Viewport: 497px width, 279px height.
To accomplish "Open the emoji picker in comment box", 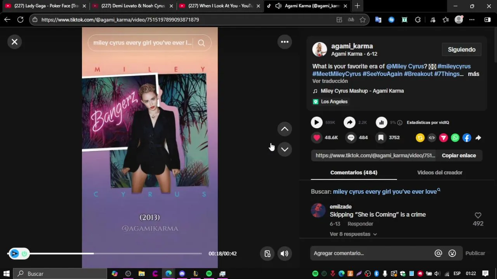I will (x=452, y=253).
